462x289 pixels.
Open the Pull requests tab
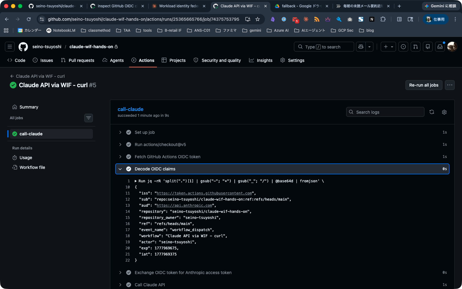coord(78,60)
